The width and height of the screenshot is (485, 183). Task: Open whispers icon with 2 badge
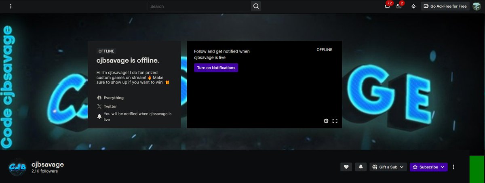coord(400,6)
